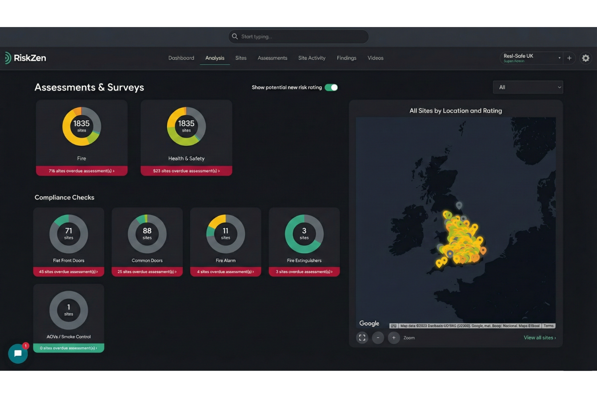The width and height of the screenshot is (597, 398).
Task: Click the search magnifier icon
Action: (x=235, y=37)
